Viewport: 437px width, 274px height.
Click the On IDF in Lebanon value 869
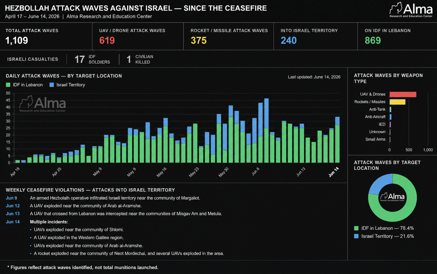[373, 41]
